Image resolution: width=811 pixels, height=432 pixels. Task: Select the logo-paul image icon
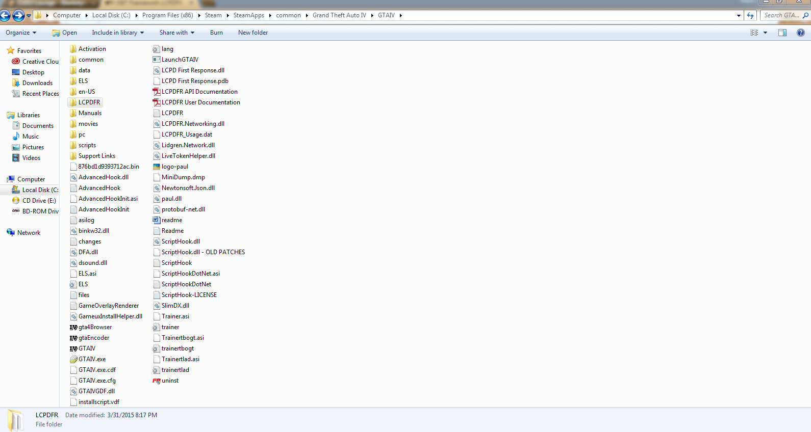pos(157,167)
